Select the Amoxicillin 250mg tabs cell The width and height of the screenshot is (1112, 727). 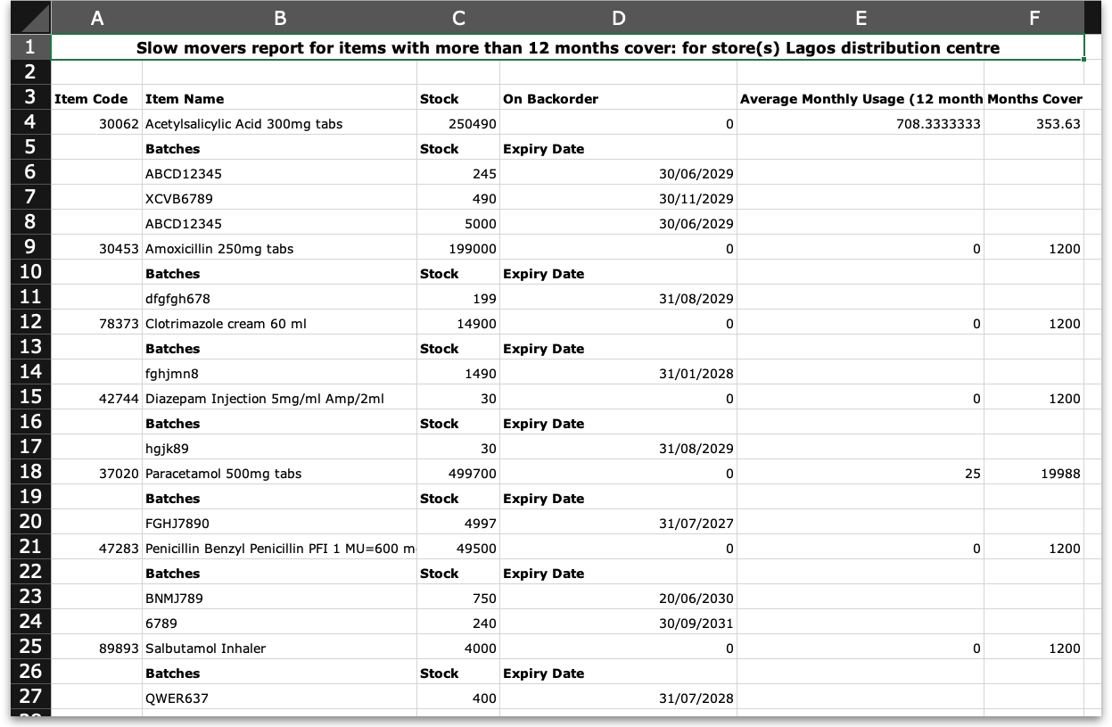coord(219,249)
